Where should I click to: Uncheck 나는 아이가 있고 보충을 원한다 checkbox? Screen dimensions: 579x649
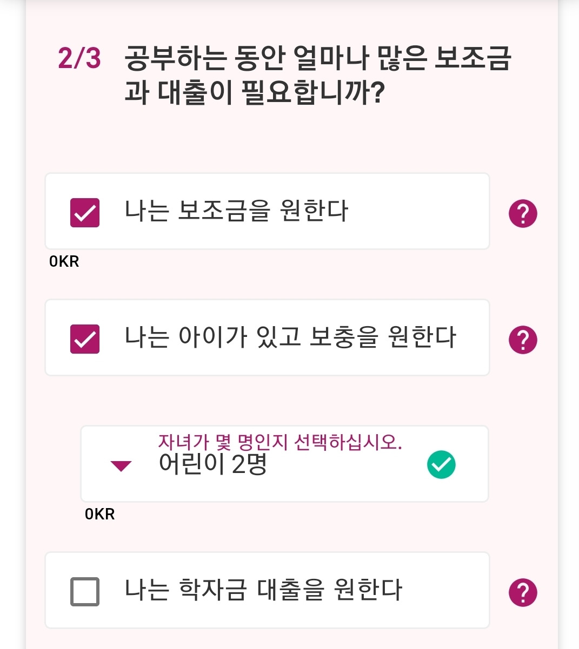click(85, 339)
